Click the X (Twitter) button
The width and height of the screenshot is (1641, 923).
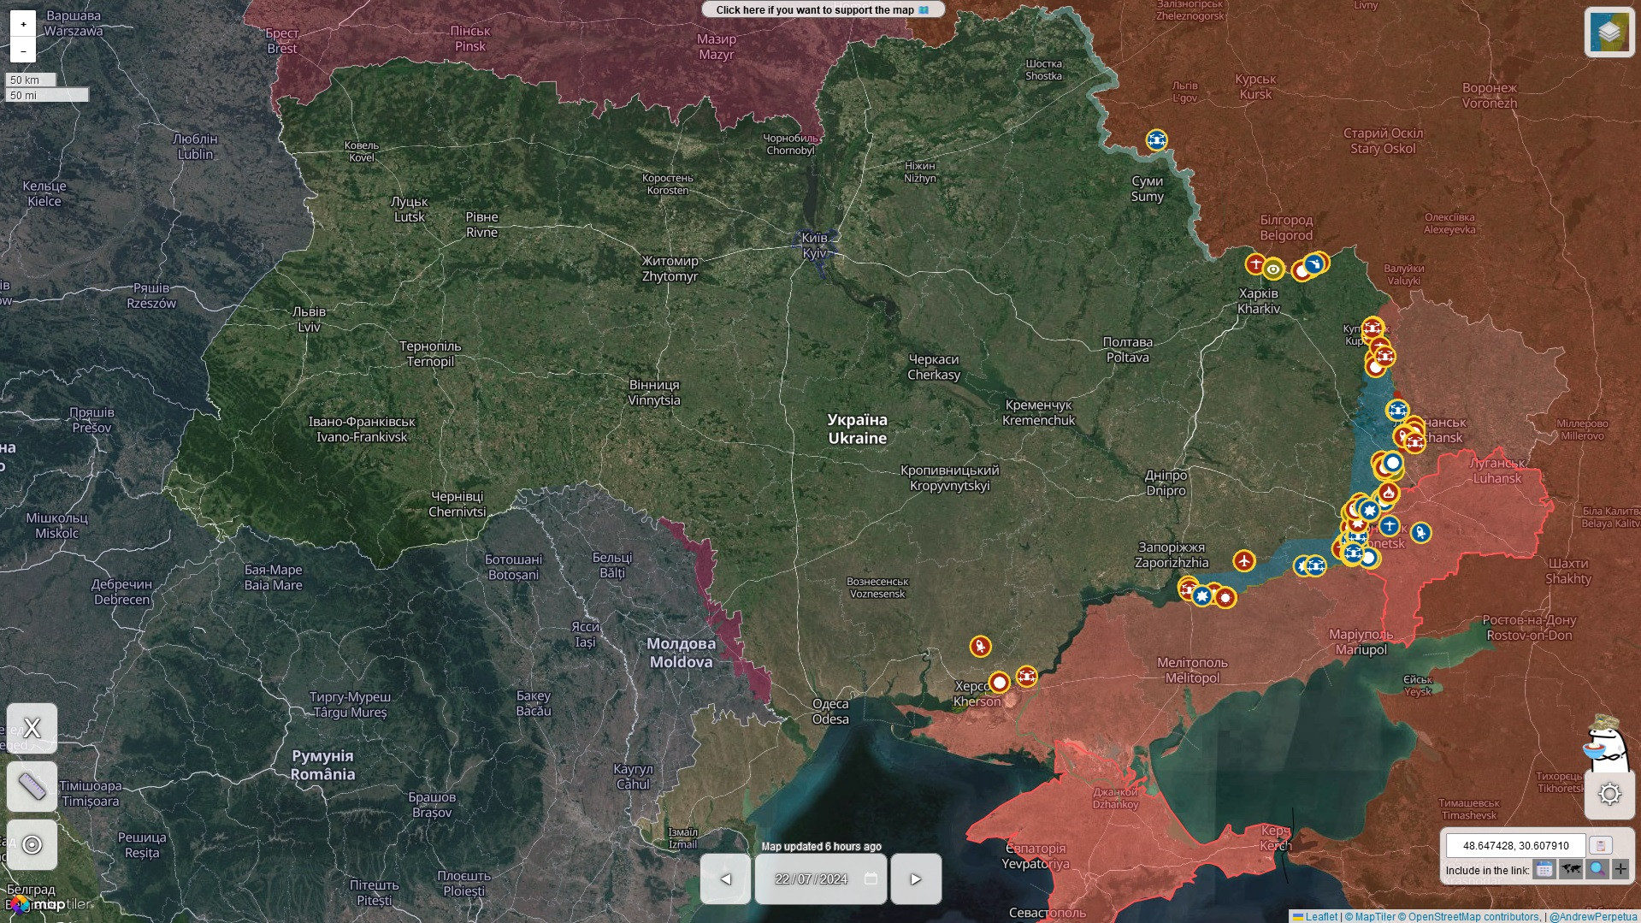[32, 728]
